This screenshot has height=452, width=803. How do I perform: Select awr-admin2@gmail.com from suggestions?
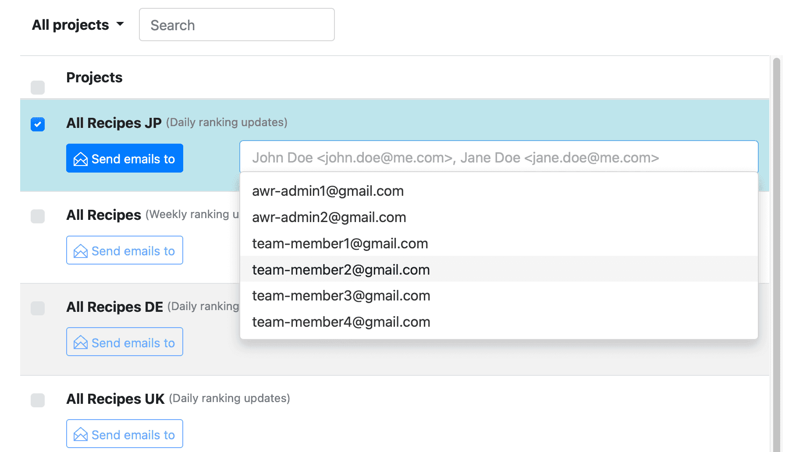click(x=499, y=217)
